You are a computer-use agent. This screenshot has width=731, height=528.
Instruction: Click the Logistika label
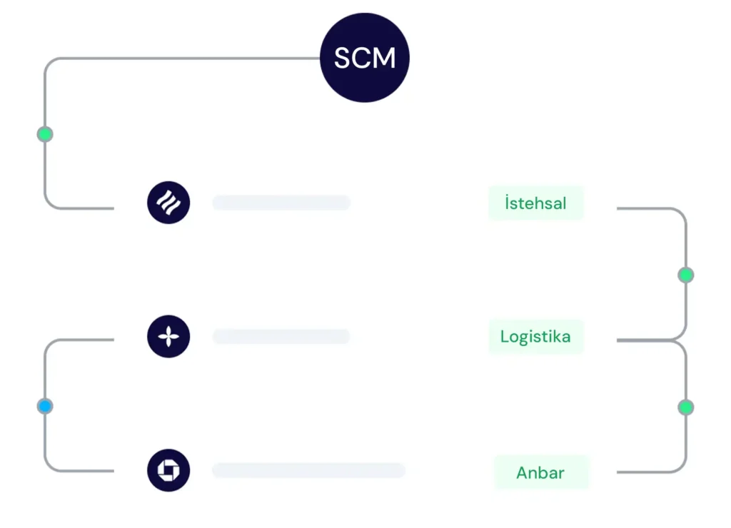pyautogui.click(x=535, y=337)
